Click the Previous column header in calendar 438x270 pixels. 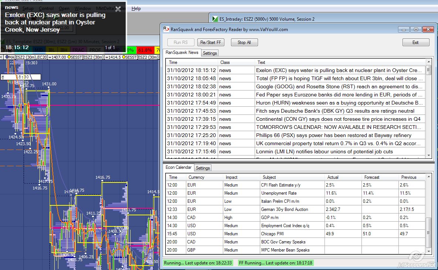tap(412, 177)
